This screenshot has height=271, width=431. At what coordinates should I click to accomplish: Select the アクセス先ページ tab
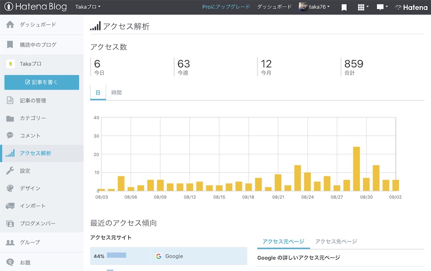point(336,241)
